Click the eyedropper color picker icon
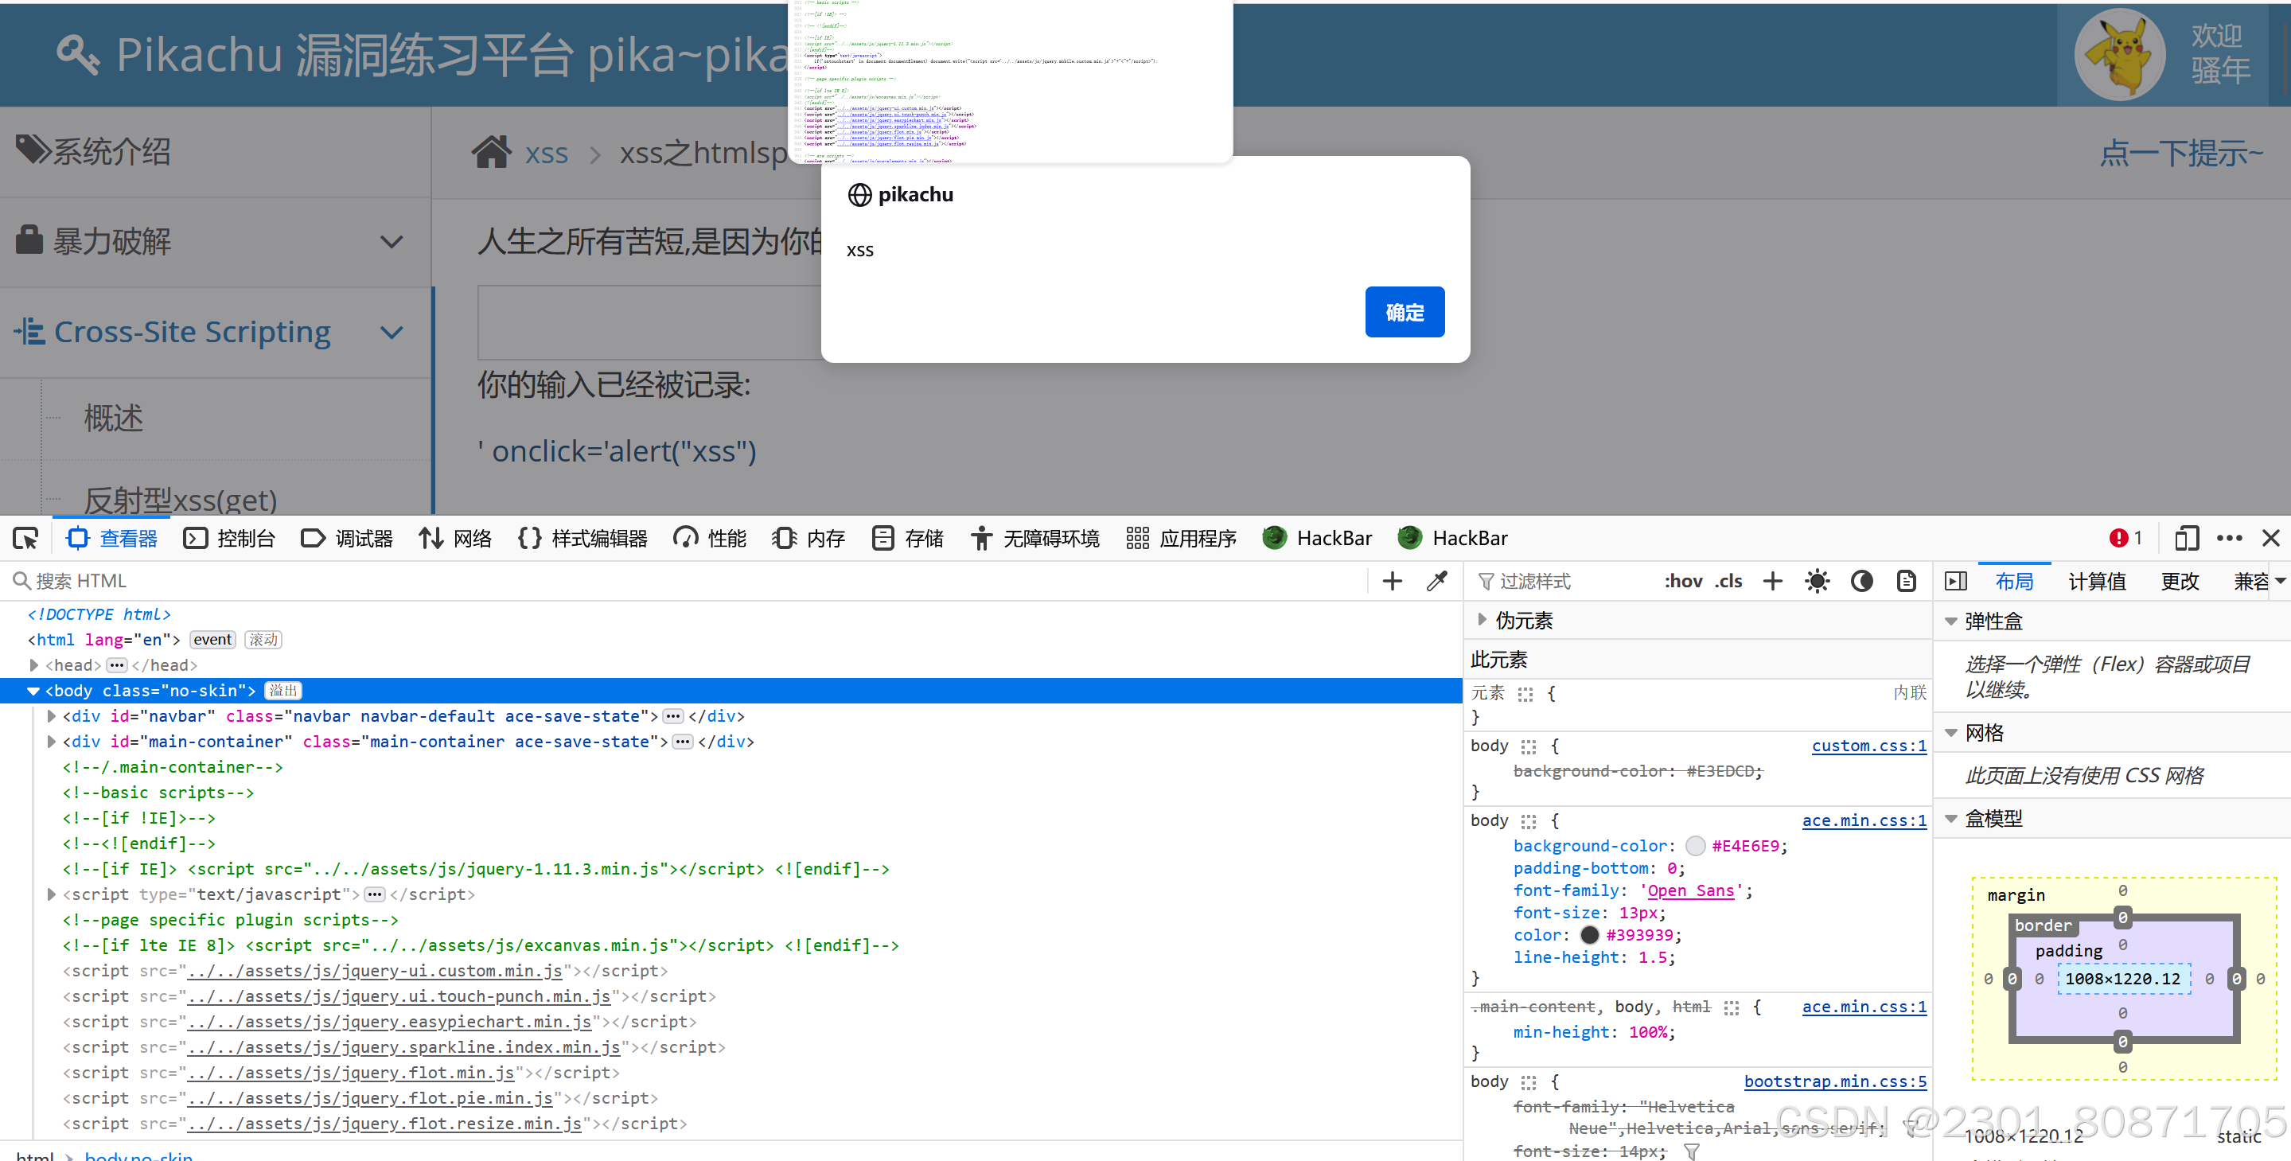 coord(1436,581)
